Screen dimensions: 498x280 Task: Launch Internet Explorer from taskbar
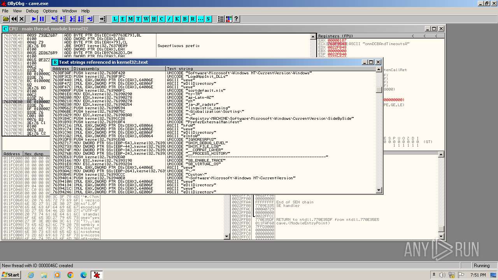(x=31, y=275)
